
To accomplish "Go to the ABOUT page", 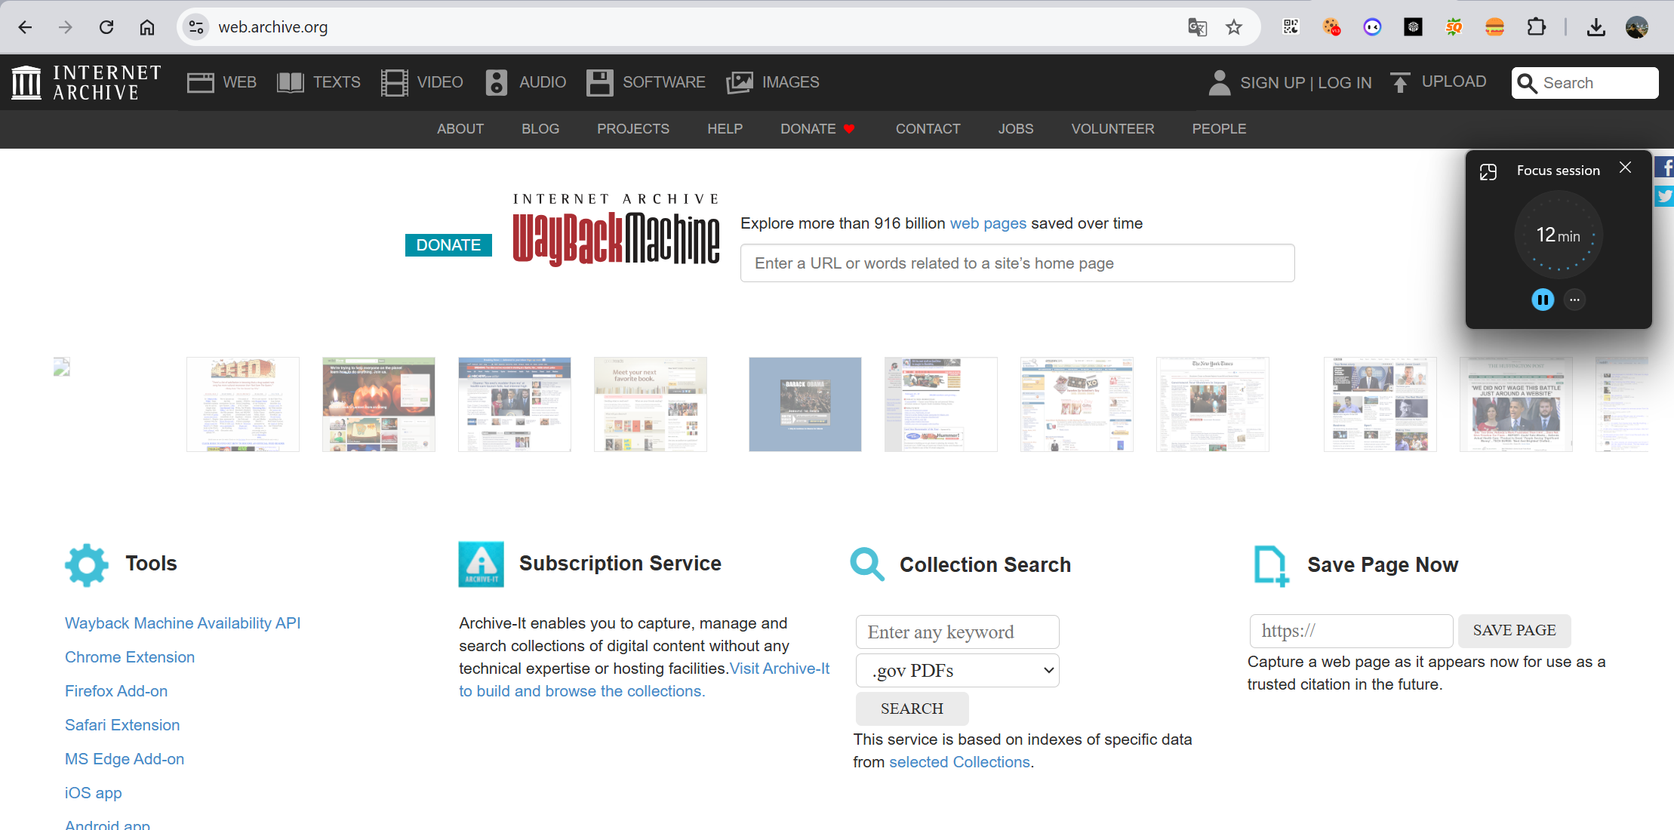I will (460, 129).
